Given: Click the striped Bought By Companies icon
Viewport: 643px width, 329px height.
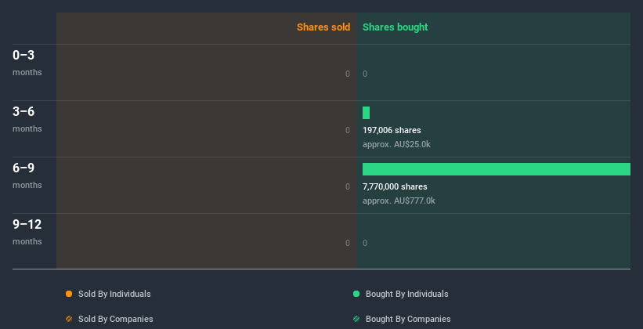Looking at the screenshot, I should (x=356, y=319).
